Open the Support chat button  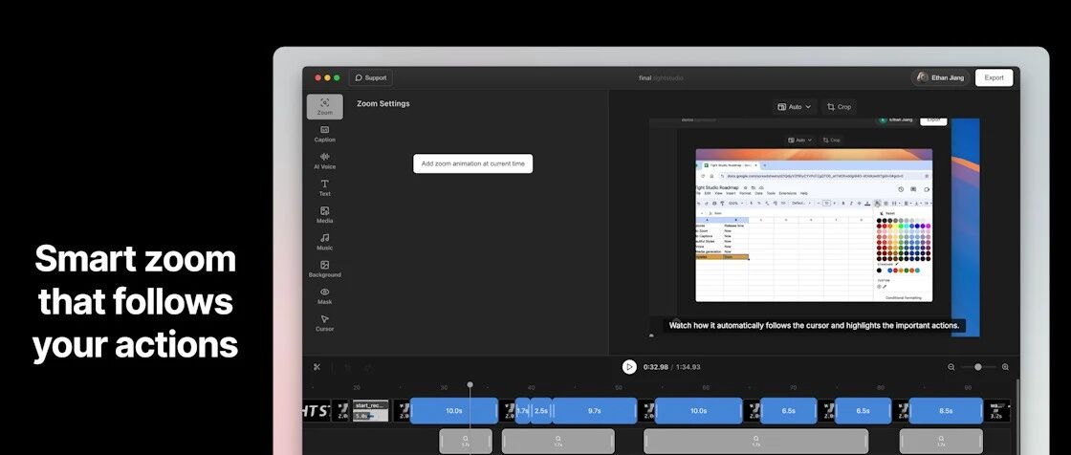click(371, 77)
